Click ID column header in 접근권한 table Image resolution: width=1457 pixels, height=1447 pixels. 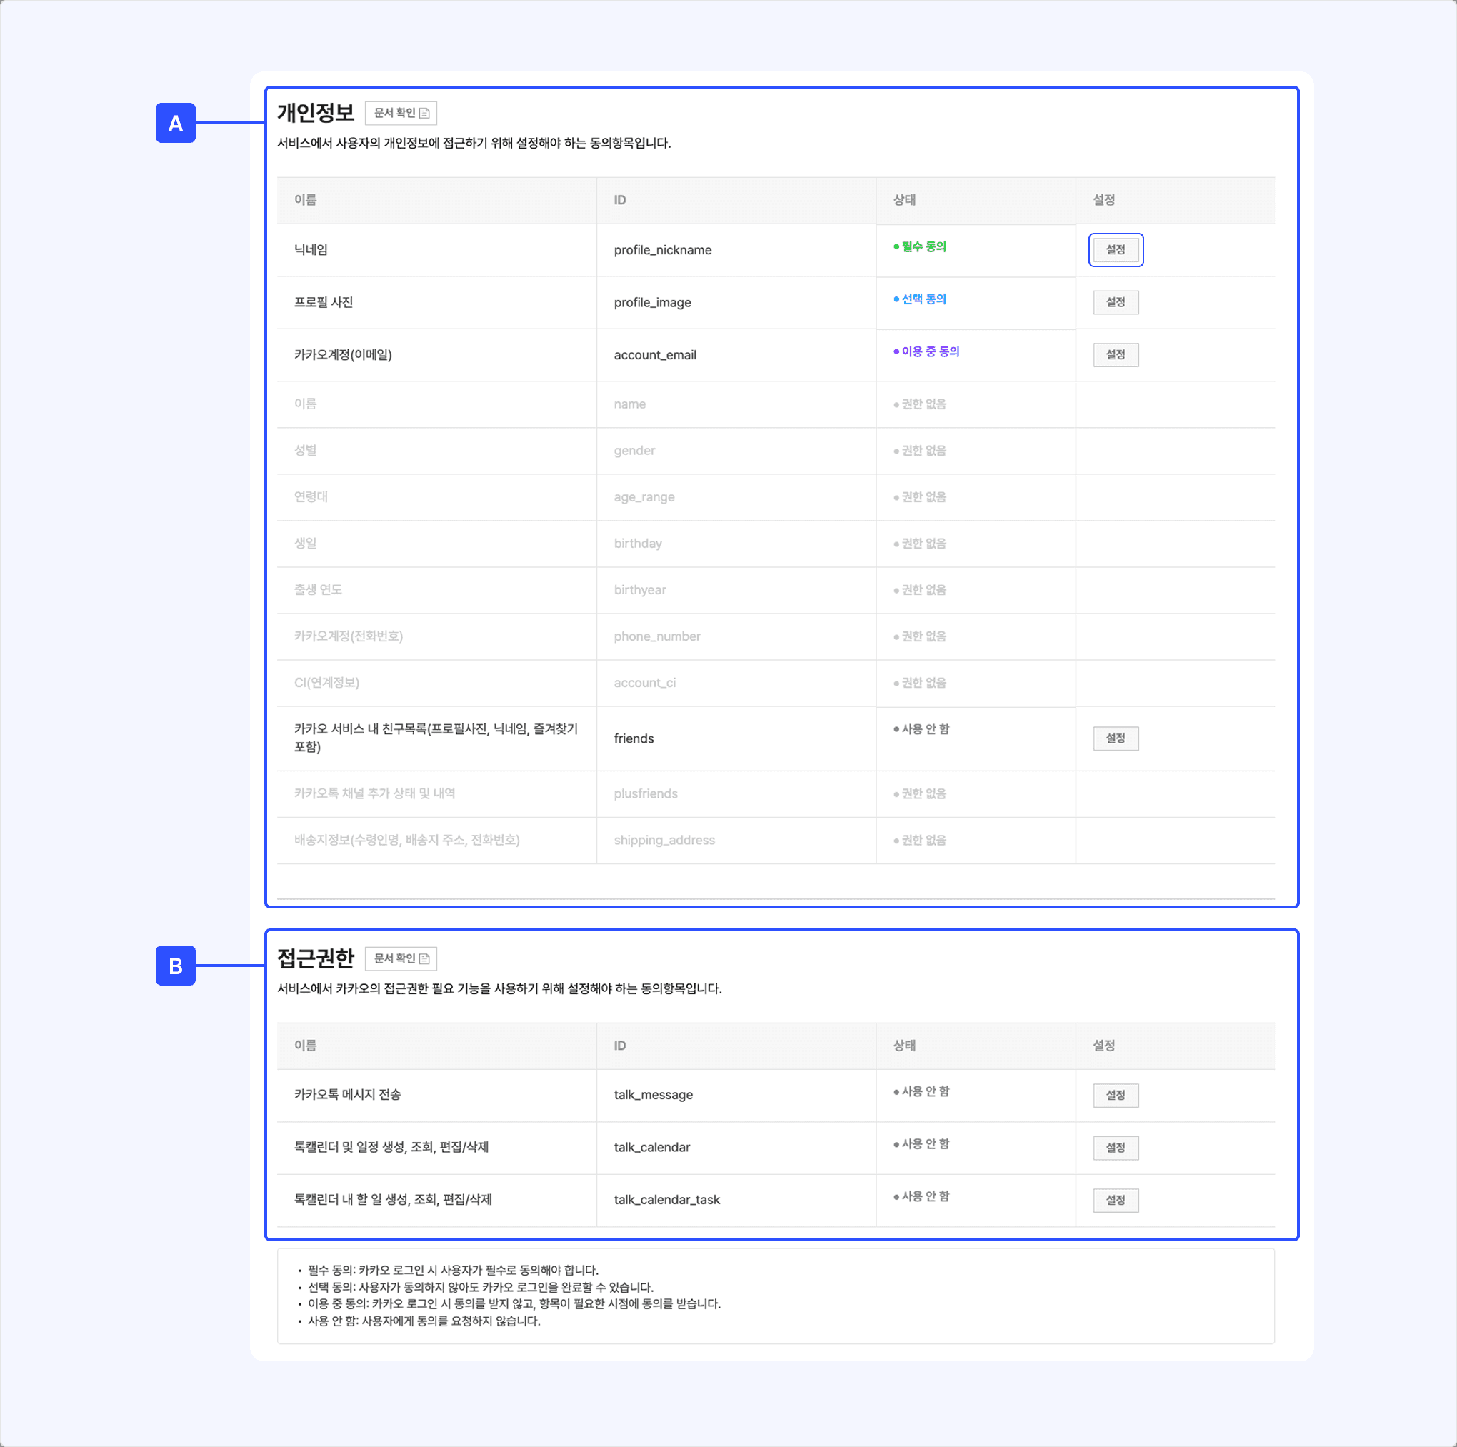tap(619, 1045)
